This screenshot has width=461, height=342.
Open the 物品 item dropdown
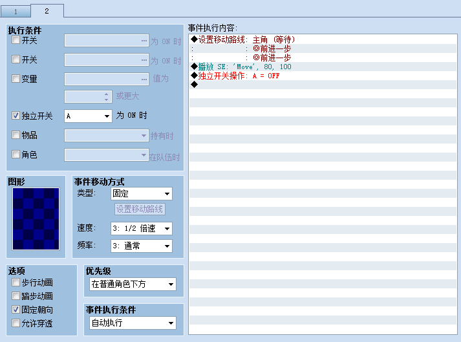coord(107,136)
